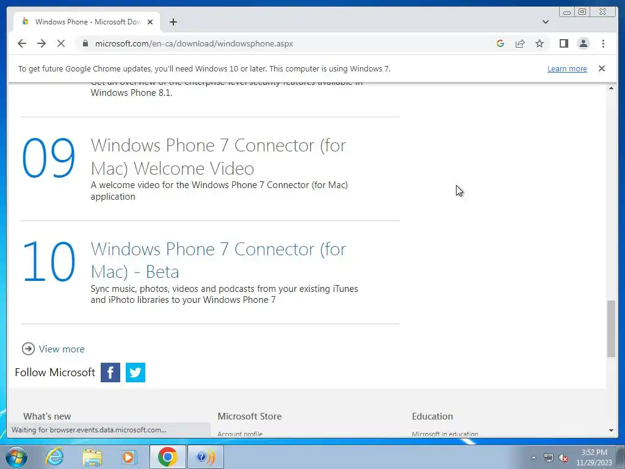Select the Windows Phone - Microsoft Download tab

click(x=87, y=22)
